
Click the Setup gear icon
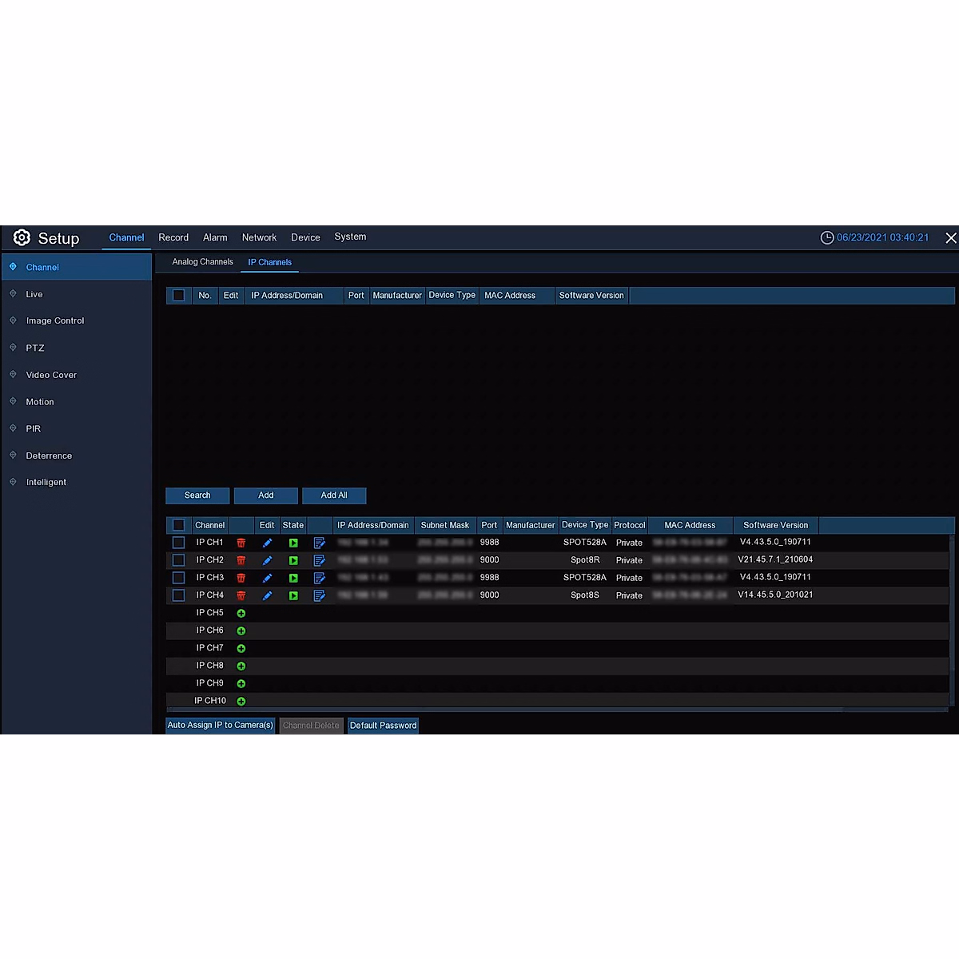(22, 237)
